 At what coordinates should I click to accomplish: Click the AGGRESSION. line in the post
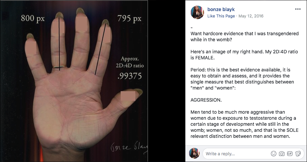coord(206,100)
